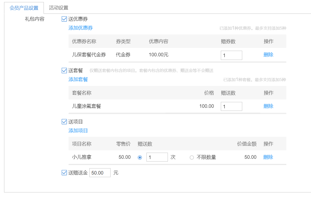Click the 儿保套餐代金券 coupon name cell
Image resolution: width=311 pixels, height=197 pixels.
point(89,55)
